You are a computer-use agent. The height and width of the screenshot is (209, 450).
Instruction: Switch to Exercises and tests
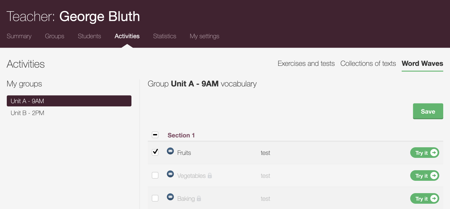point(306,63)
